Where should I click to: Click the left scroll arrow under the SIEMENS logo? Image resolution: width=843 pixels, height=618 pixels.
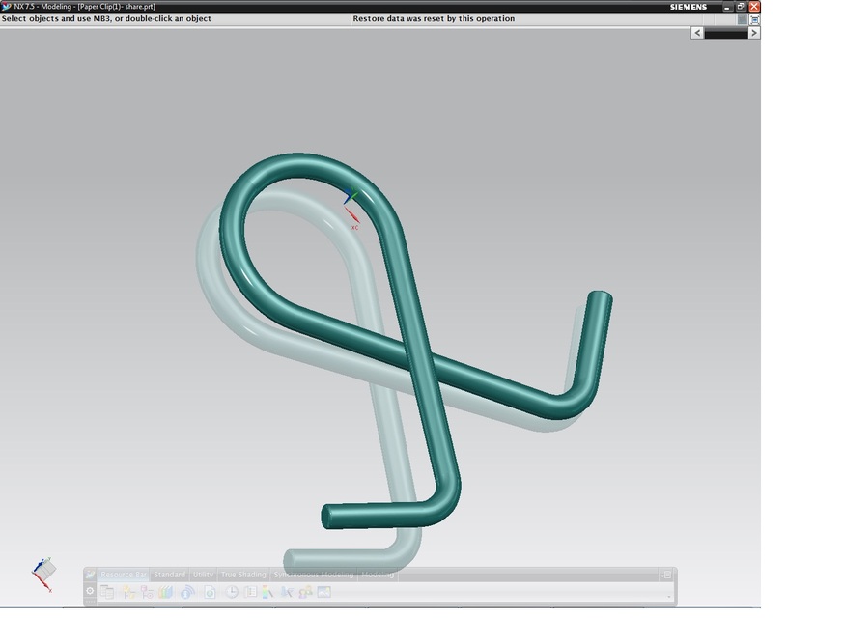(x=696, y=32)
